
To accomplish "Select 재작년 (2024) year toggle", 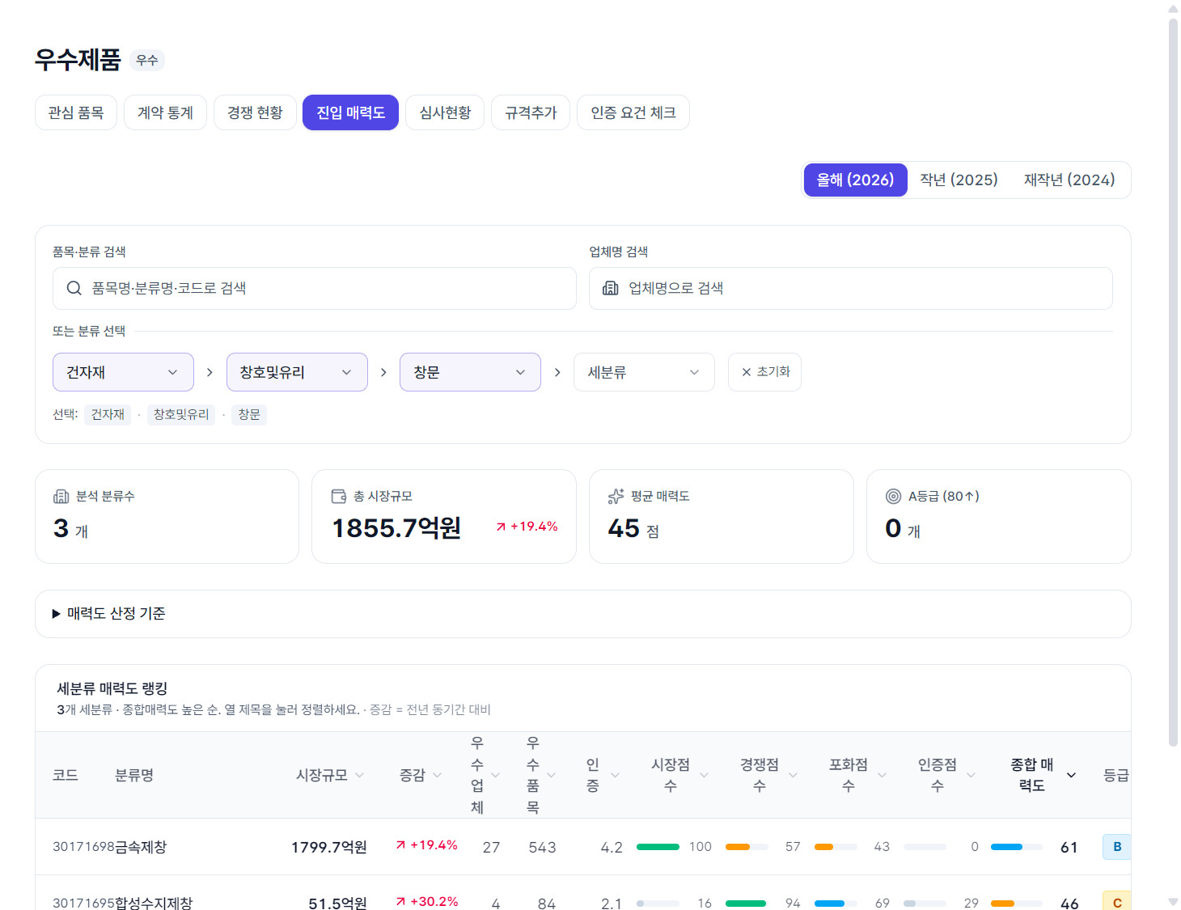I will (x=1069, y=180).
